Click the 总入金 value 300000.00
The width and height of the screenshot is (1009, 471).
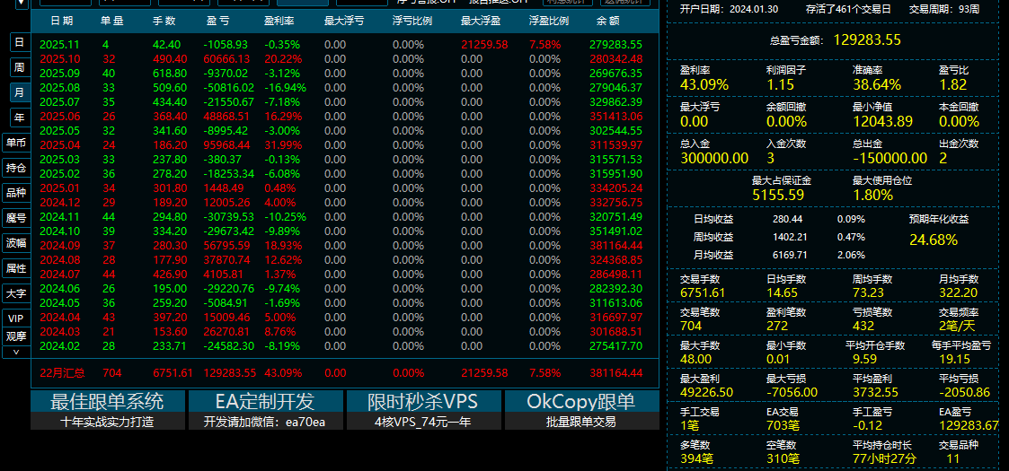[714, 158]
